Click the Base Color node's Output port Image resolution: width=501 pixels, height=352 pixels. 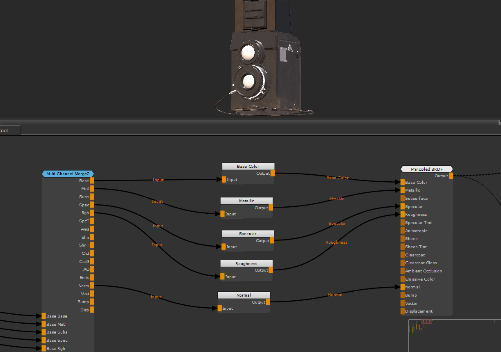coord(273,173)
